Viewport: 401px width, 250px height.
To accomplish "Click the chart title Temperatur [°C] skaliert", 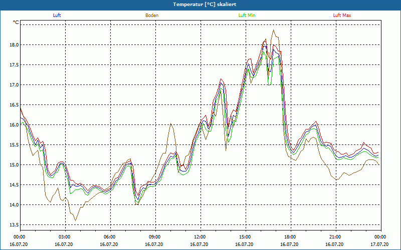I will pos(205,4).
